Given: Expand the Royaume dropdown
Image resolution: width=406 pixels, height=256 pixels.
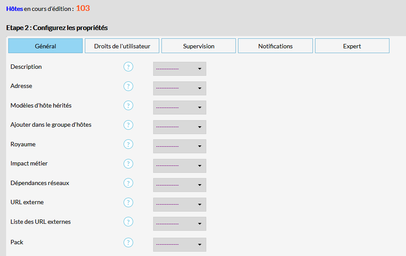Looking at the screenshot, I should [x=179, y=146].
